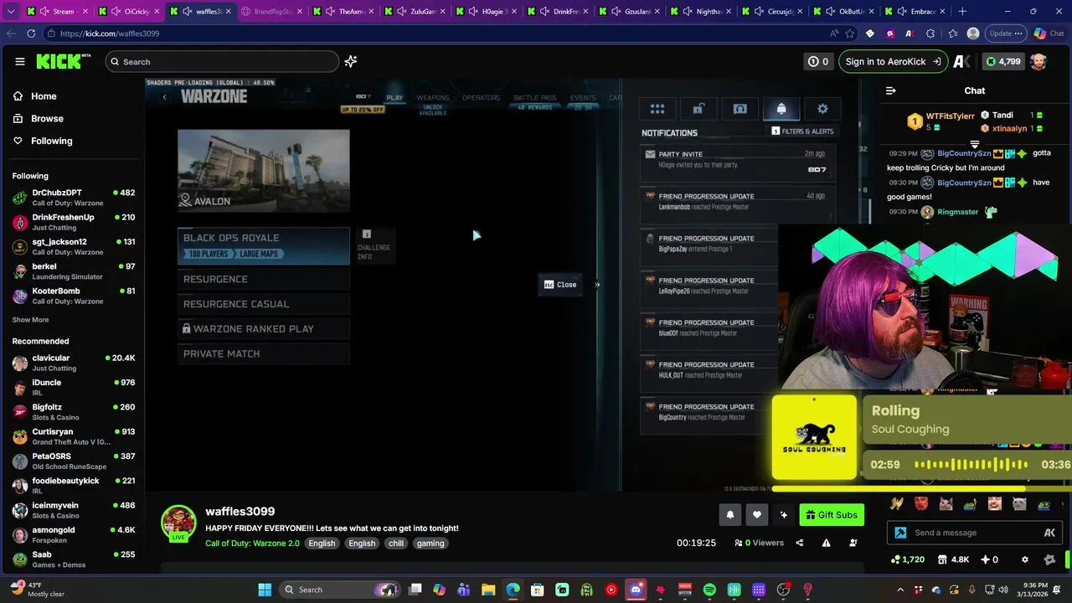Screen dimensions: 1072x603
Task: Open clavicular recommended channel
Action: tap(74, 363)
